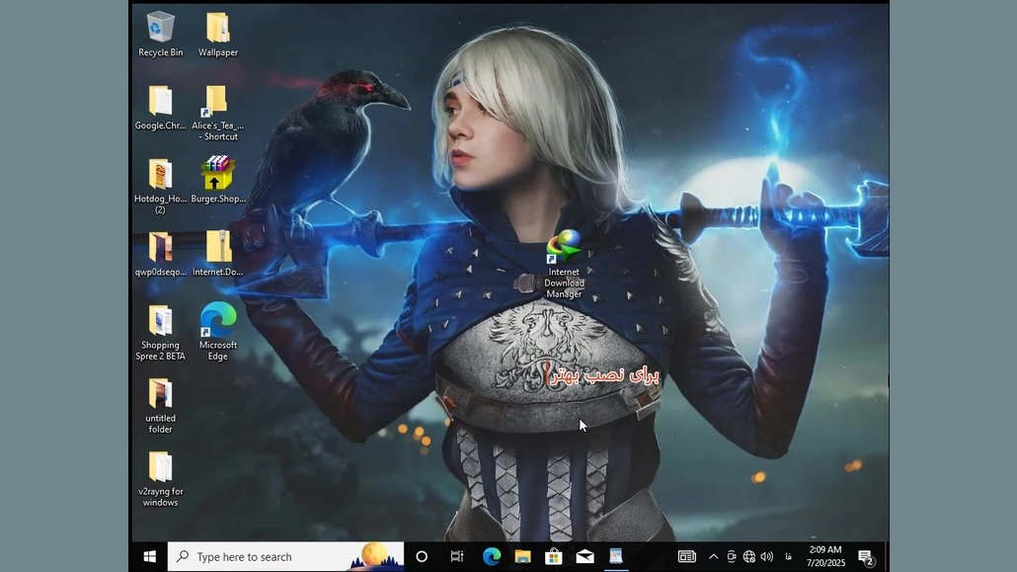The height and width of the screenshot is (572, 1017).
Task: Select the Alice's_Tea shortcut icon
Action: [x=218, y=113]
